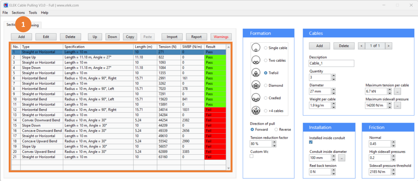This screenshot has width=418, height=181.
Task: Open the maximum tension per cable browse (..) button
Action: 397,91
